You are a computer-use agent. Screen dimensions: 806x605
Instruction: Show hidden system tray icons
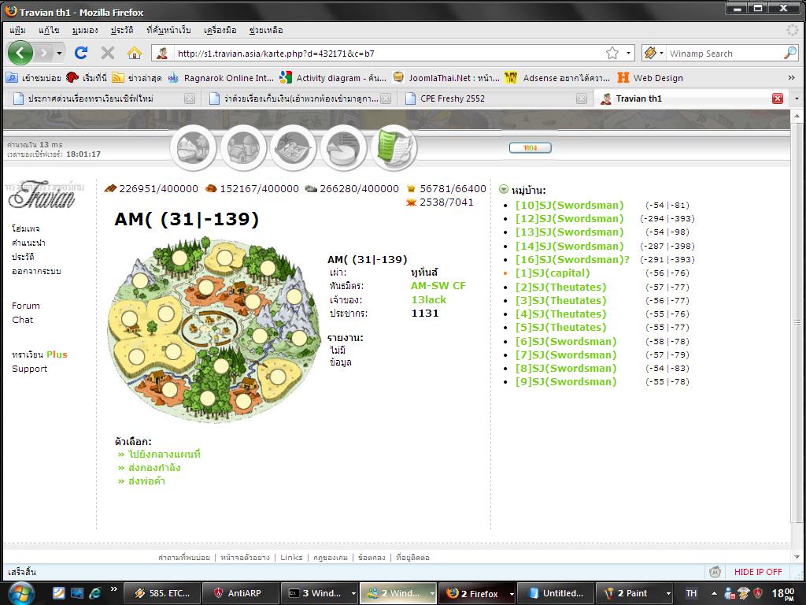714,593
